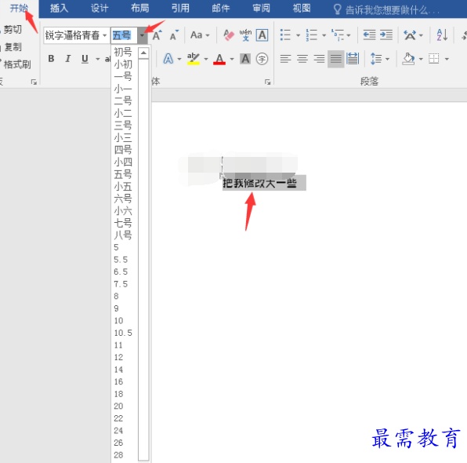Viewport: 467px width, 463px height.
Task: Collapse font size dropdown arrow
Action: [x=142, y=35]
